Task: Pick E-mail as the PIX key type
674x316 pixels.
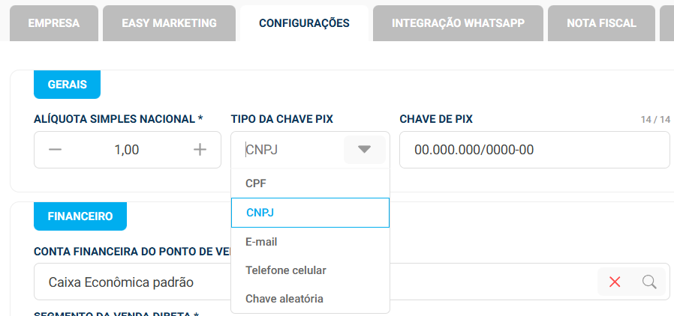Action: (261, 242)
